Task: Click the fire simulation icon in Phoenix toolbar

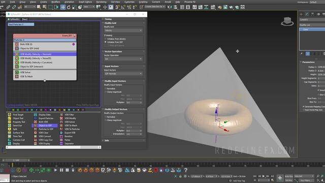Action: click(x=80, y=170)
